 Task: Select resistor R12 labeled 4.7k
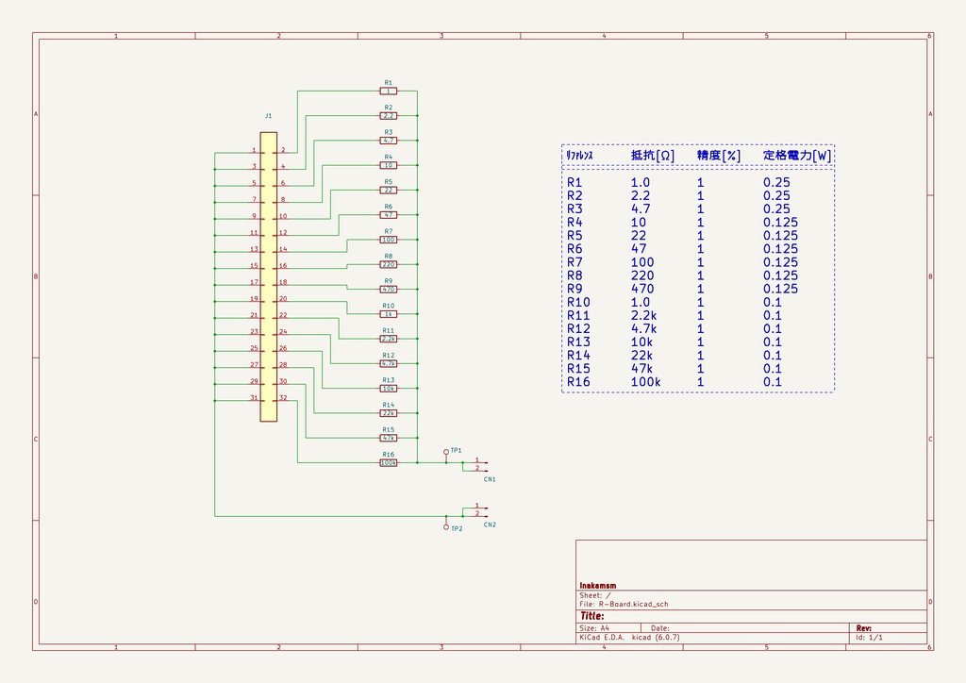coord(391,362)
